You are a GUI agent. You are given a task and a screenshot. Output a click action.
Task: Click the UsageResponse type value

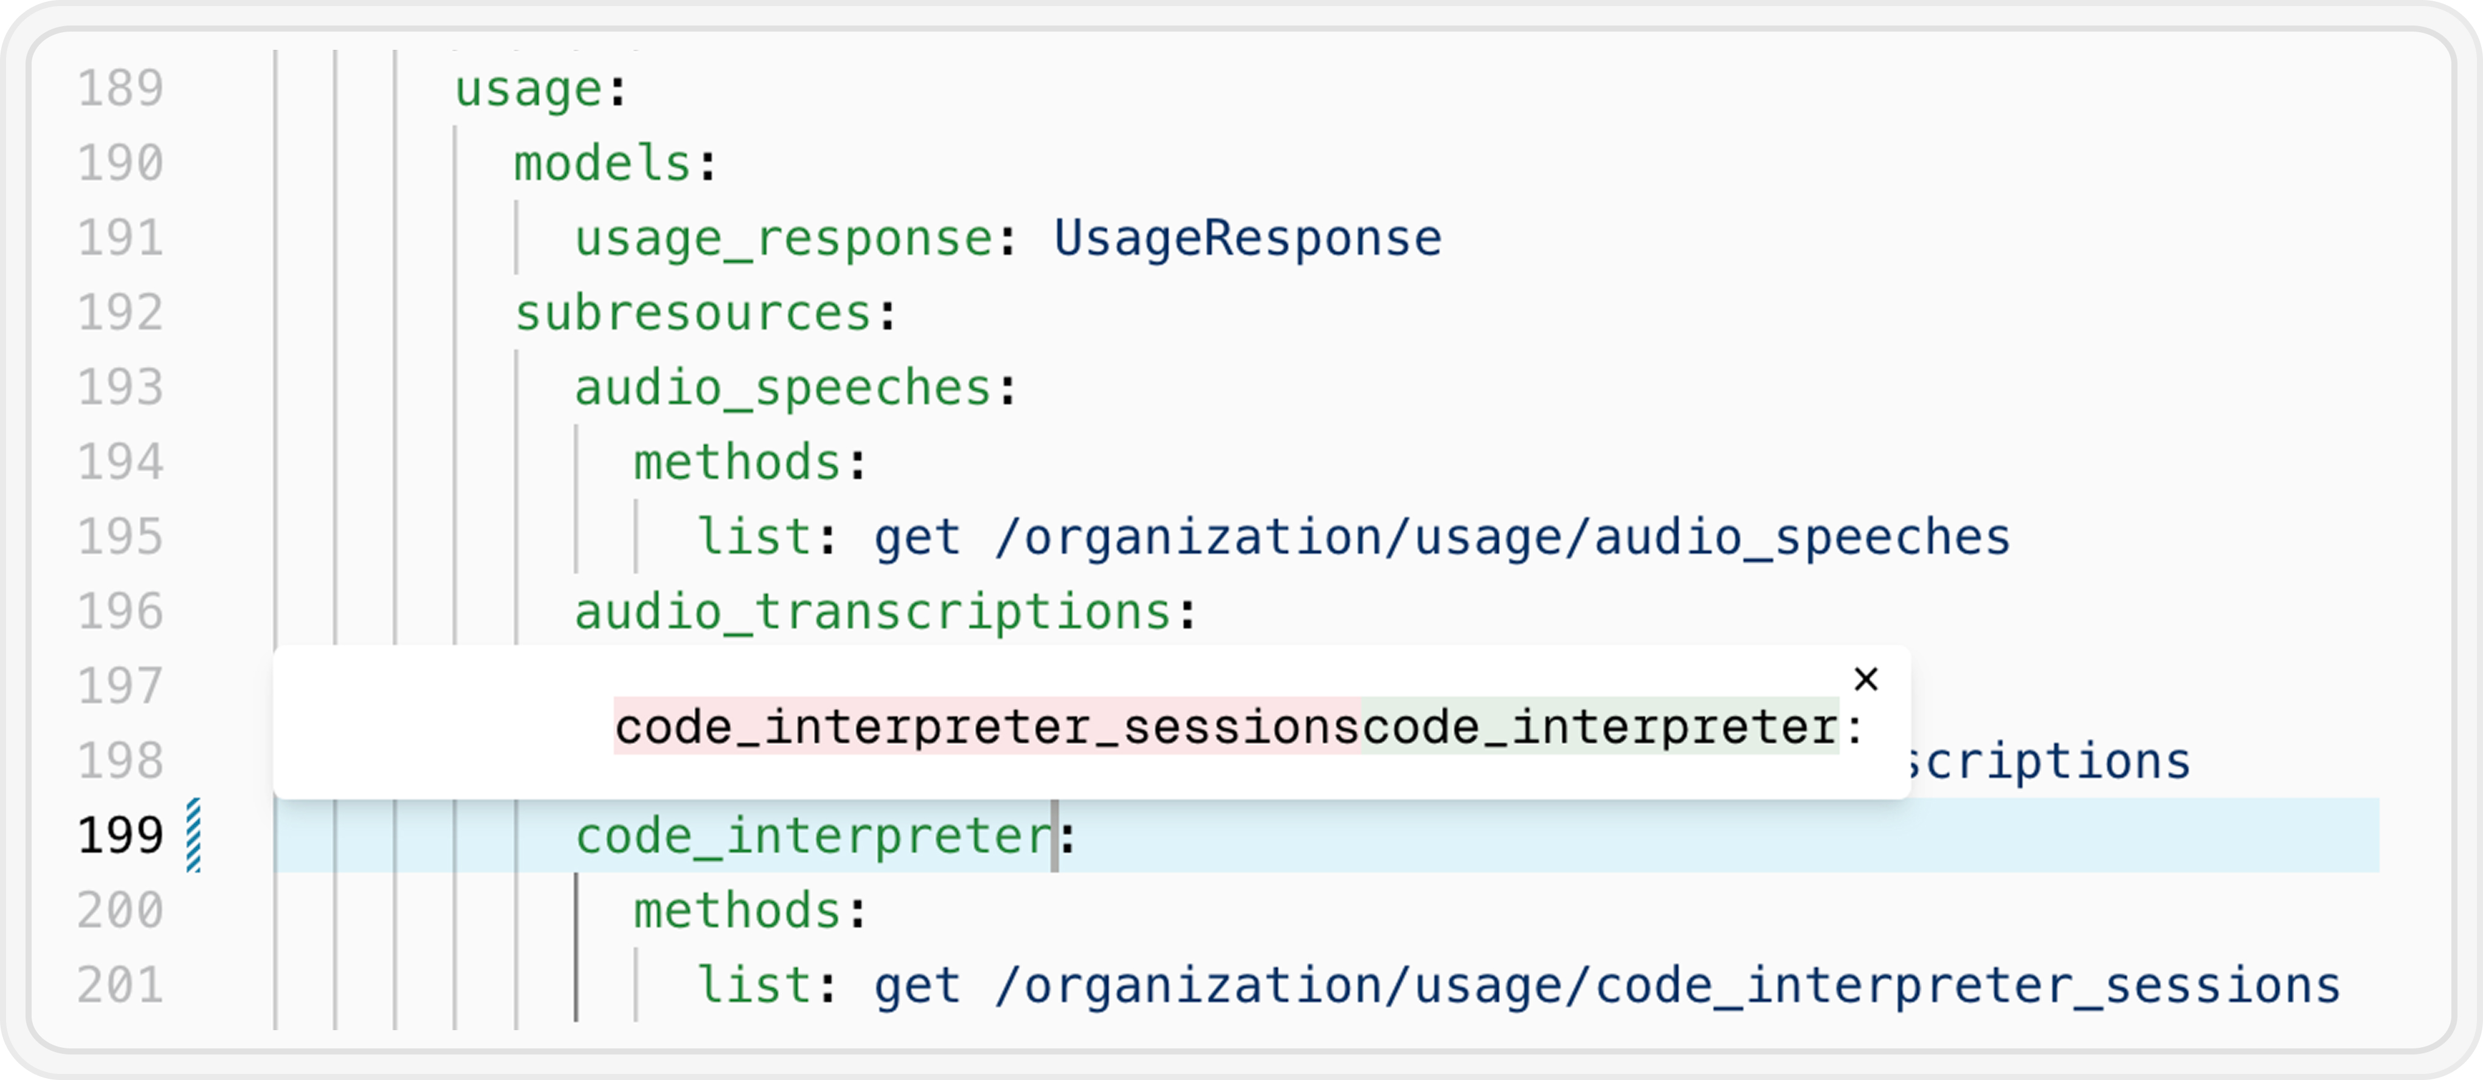coord(1248,239)
